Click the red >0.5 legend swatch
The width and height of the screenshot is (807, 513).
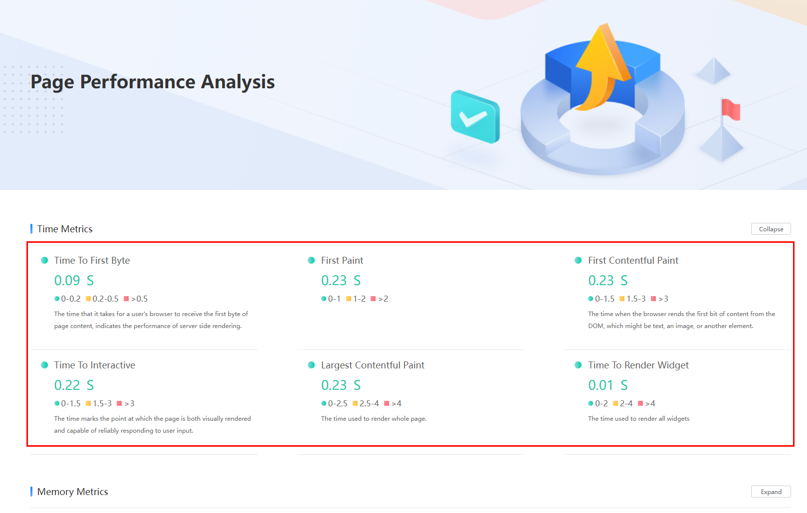[x=126, y=299]
